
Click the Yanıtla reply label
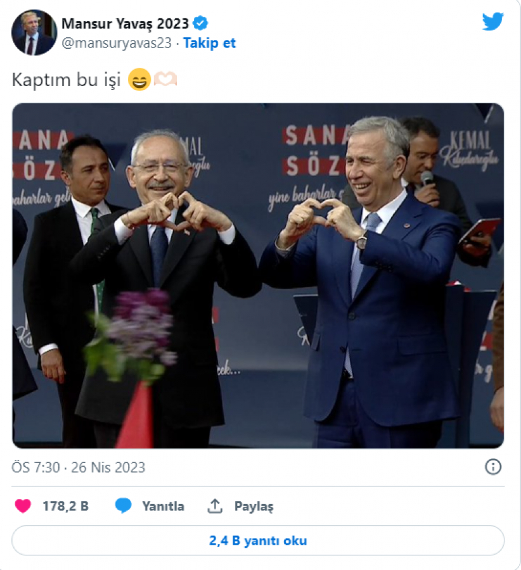click(x=163, y=506)
